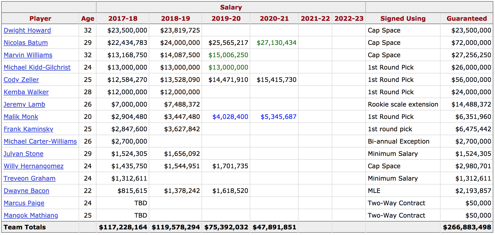Click the Salary group header
Screen dimensions: 495x235
click(x=231, y=7)
